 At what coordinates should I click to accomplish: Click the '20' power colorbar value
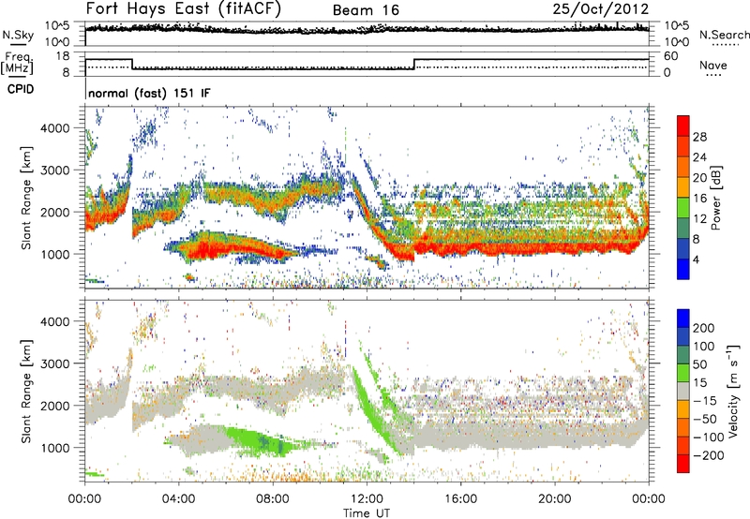(x=699, y=178)
